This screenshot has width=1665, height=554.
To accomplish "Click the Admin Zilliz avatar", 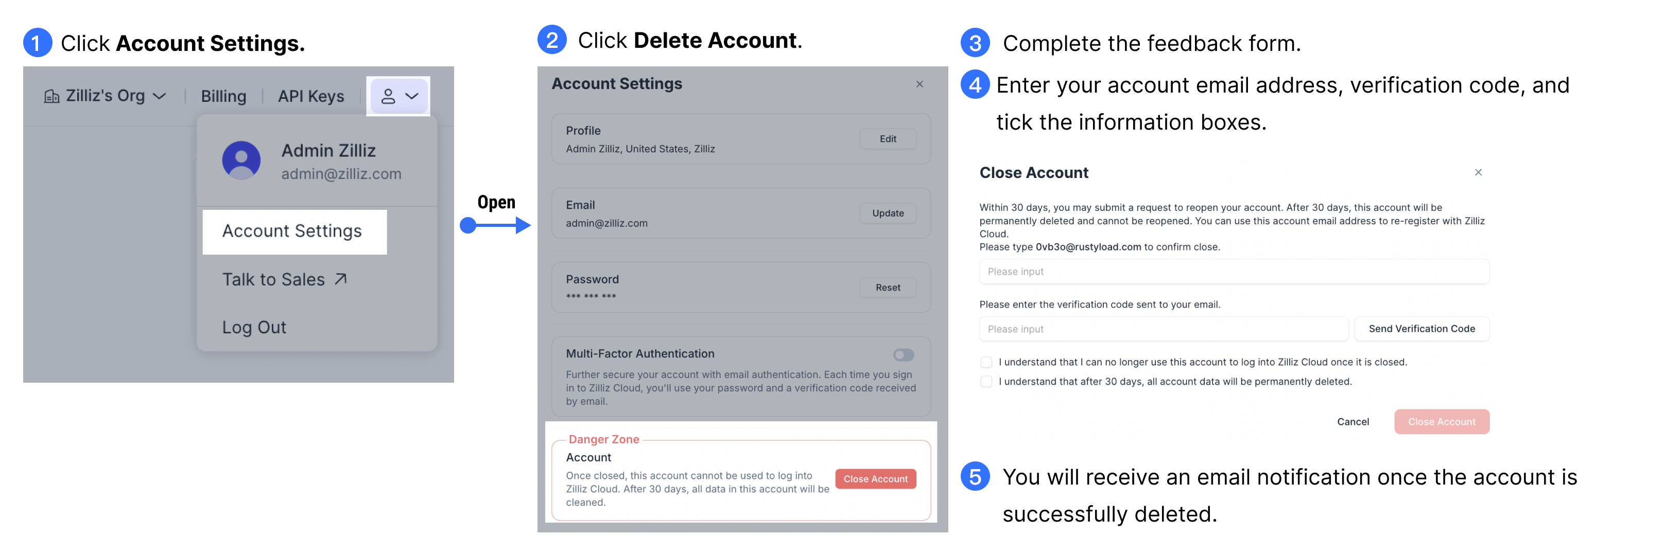I will point(242,160).
